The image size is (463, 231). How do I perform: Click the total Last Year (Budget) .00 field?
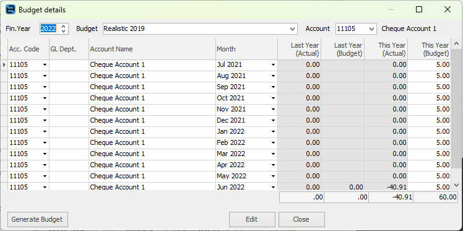346,198
